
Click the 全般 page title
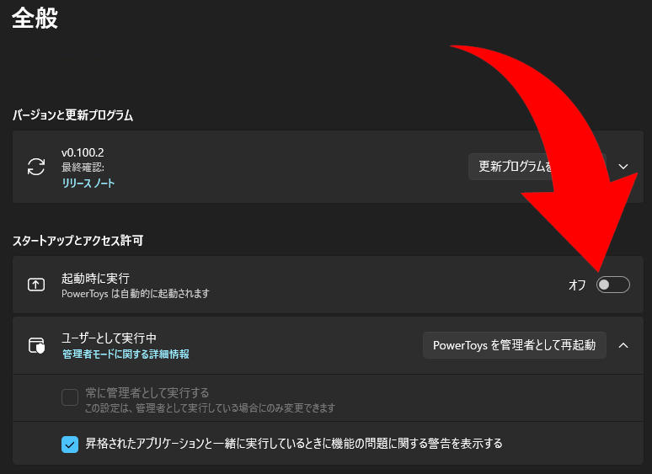(x=35, y=19)
